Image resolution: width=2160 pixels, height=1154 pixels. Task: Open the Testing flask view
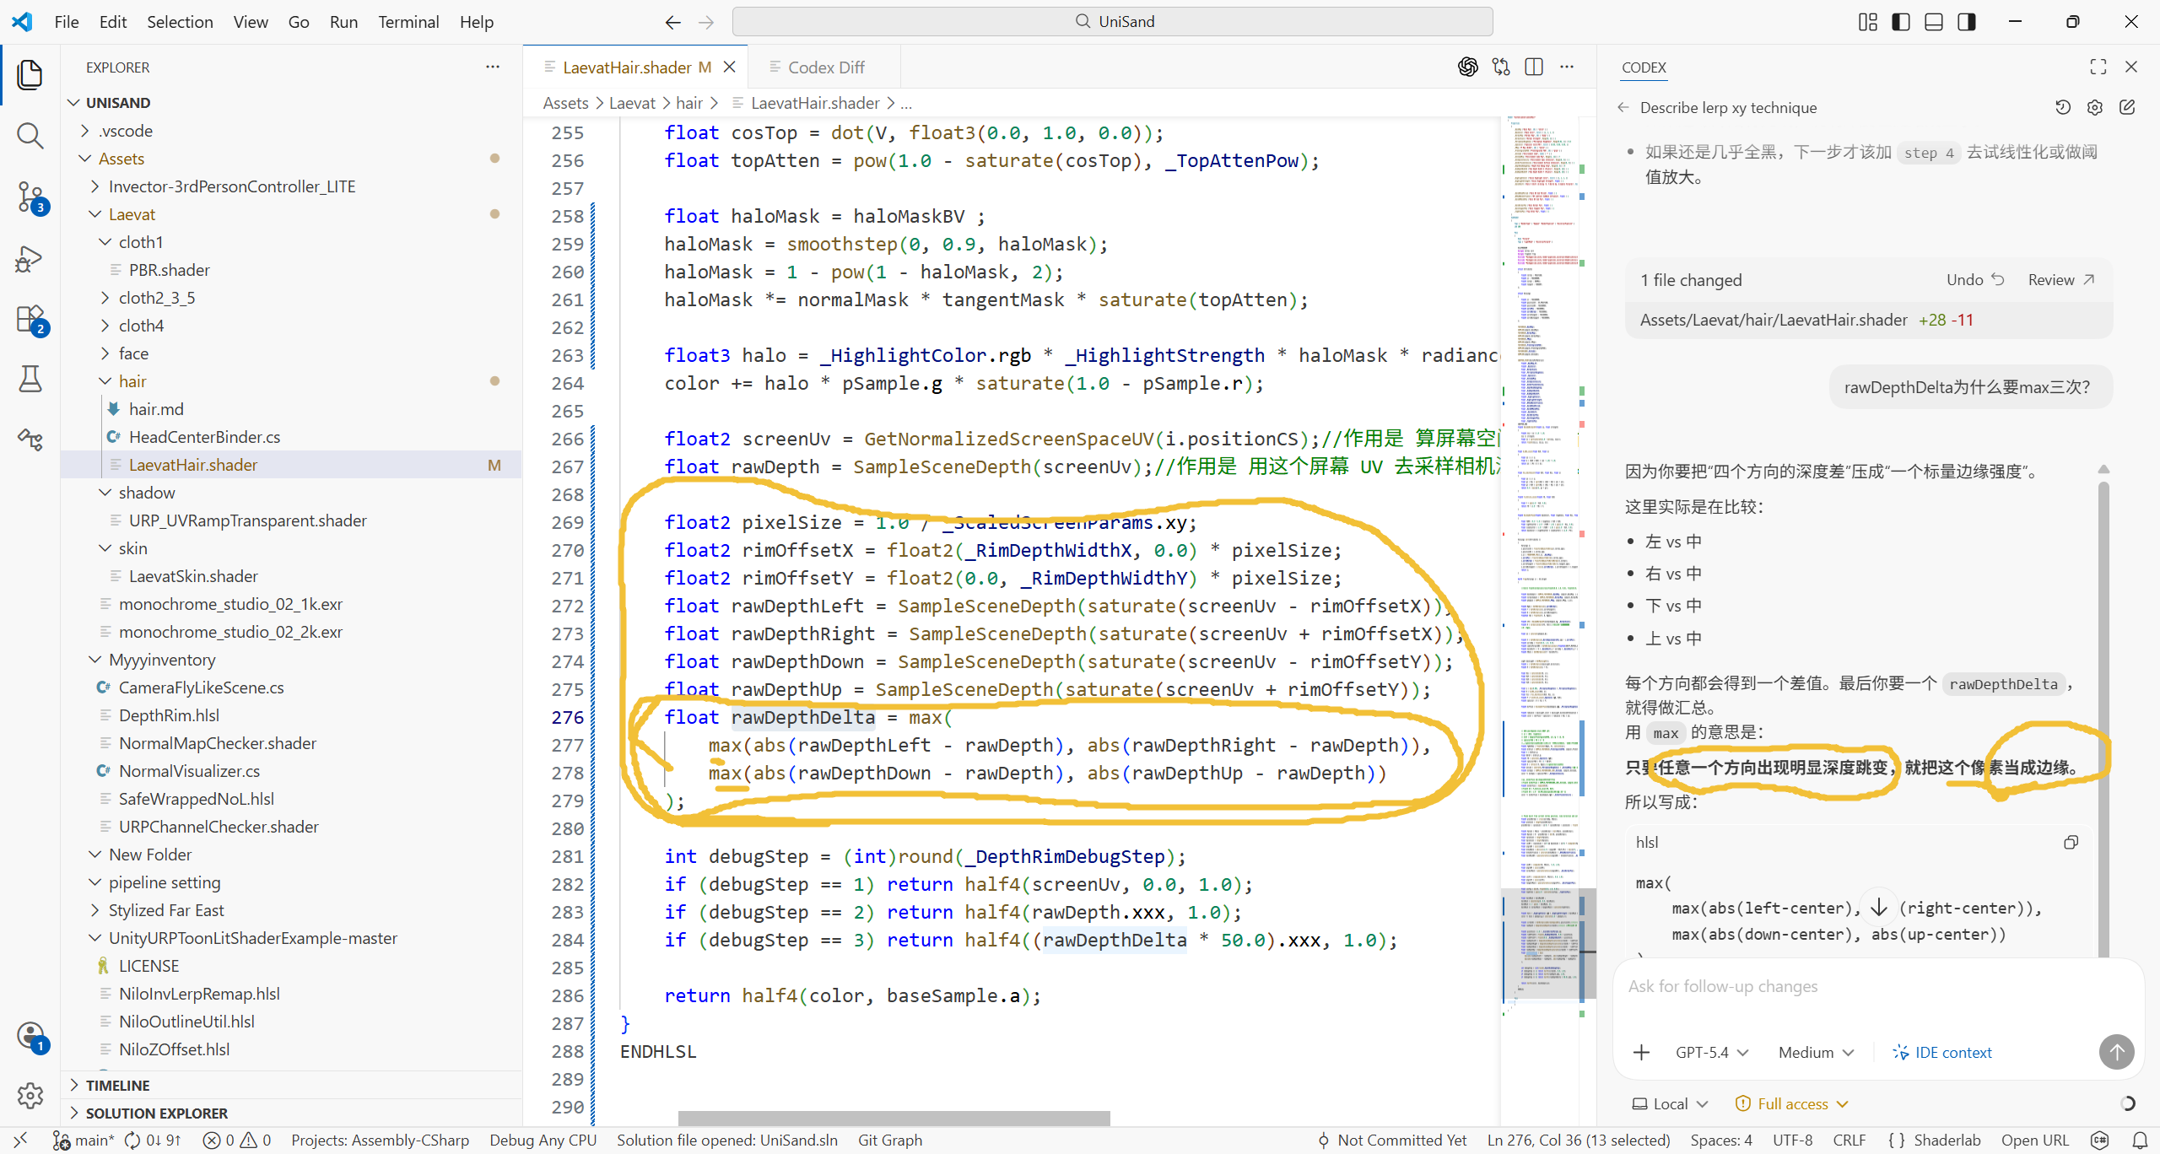pos(30,379)
